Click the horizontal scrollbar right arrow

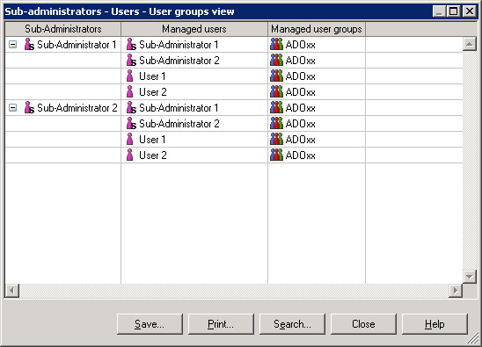point(456,290)
